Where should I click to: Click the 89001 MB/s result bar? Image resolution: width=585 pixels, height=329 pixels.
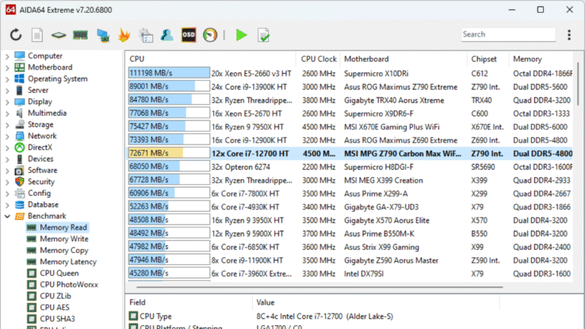click(x=168, y=86)
